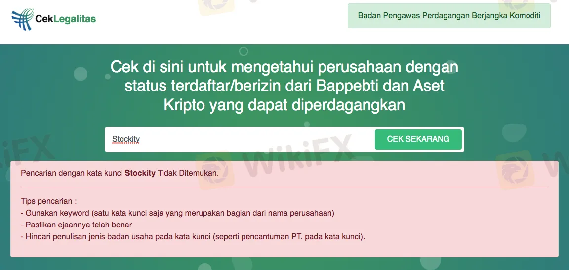Select the Gunakan keyword tip line
The width and height of the screenshot is (569, 270).
(x=177, y=213)
